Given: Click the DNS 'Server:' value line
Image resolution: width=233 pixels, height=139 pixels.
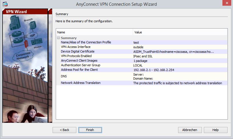Looking at the screenshot, I should (138, 74).
